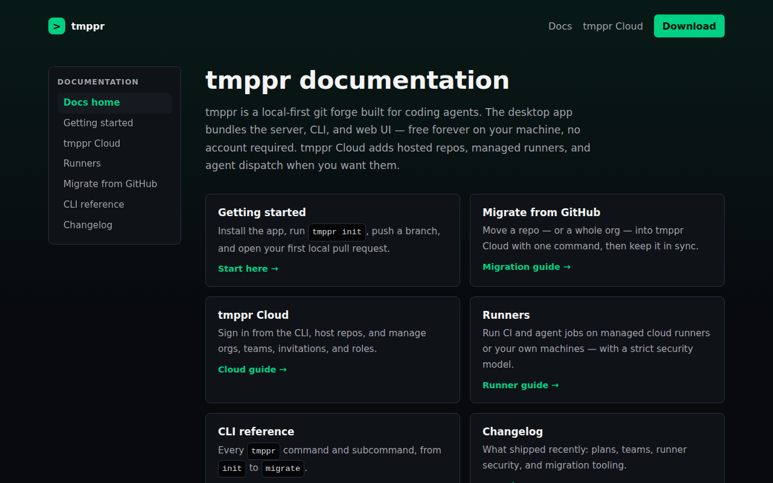Click the tmppr Cloud card title
The width and height of the screenshot is (773, 483).
coord(253,315)
